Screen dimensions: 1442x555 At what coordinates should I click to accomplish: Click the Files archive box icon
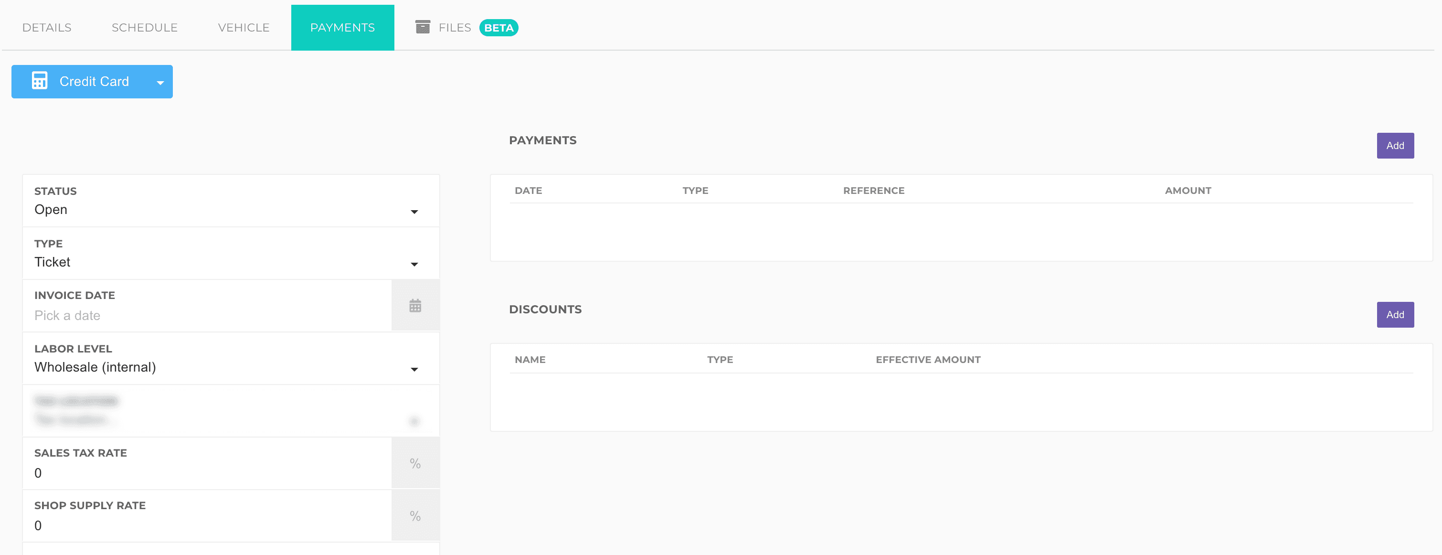(x=423, y=27)
